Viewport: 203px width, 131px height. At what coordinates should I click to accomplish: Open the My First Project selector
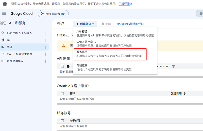pos(53,14)
